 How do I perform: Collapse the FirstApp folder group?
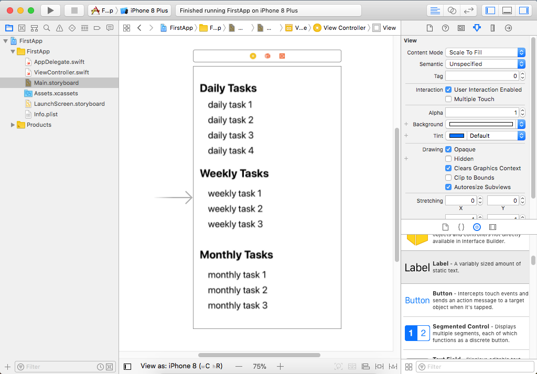point(13,52)
